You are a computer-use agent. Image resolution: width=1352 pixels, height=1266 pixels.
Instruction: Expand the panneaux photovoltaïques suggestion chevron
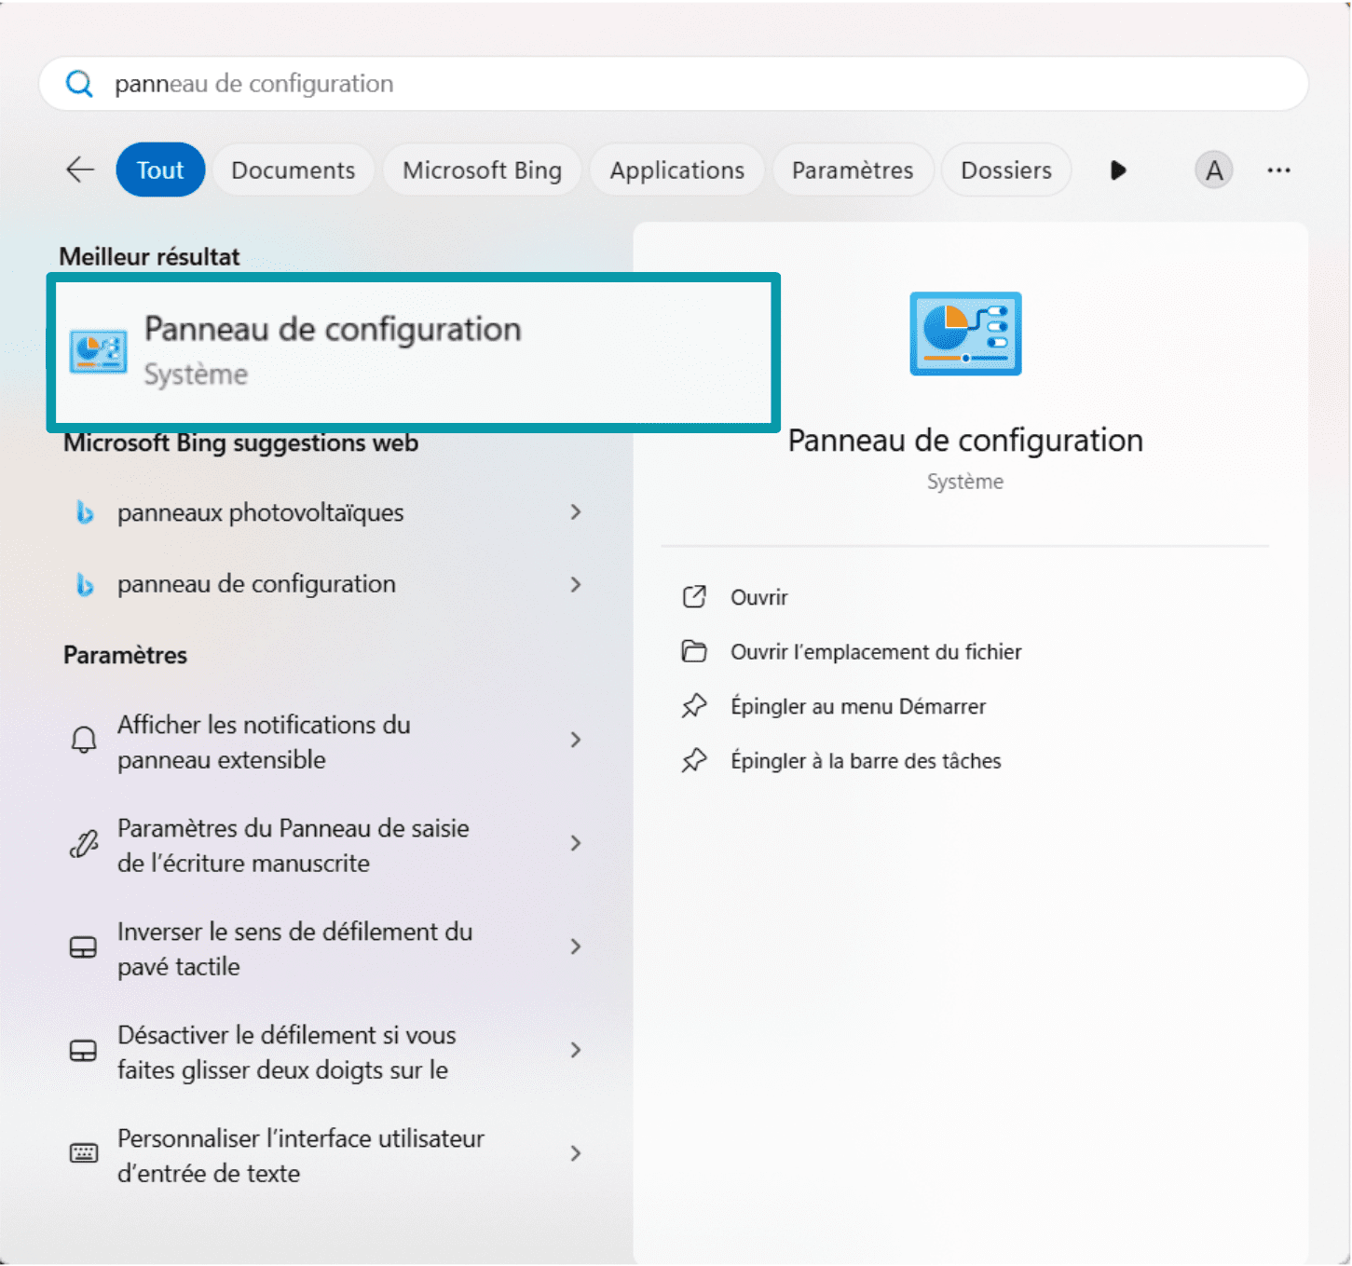click(576, 512)
